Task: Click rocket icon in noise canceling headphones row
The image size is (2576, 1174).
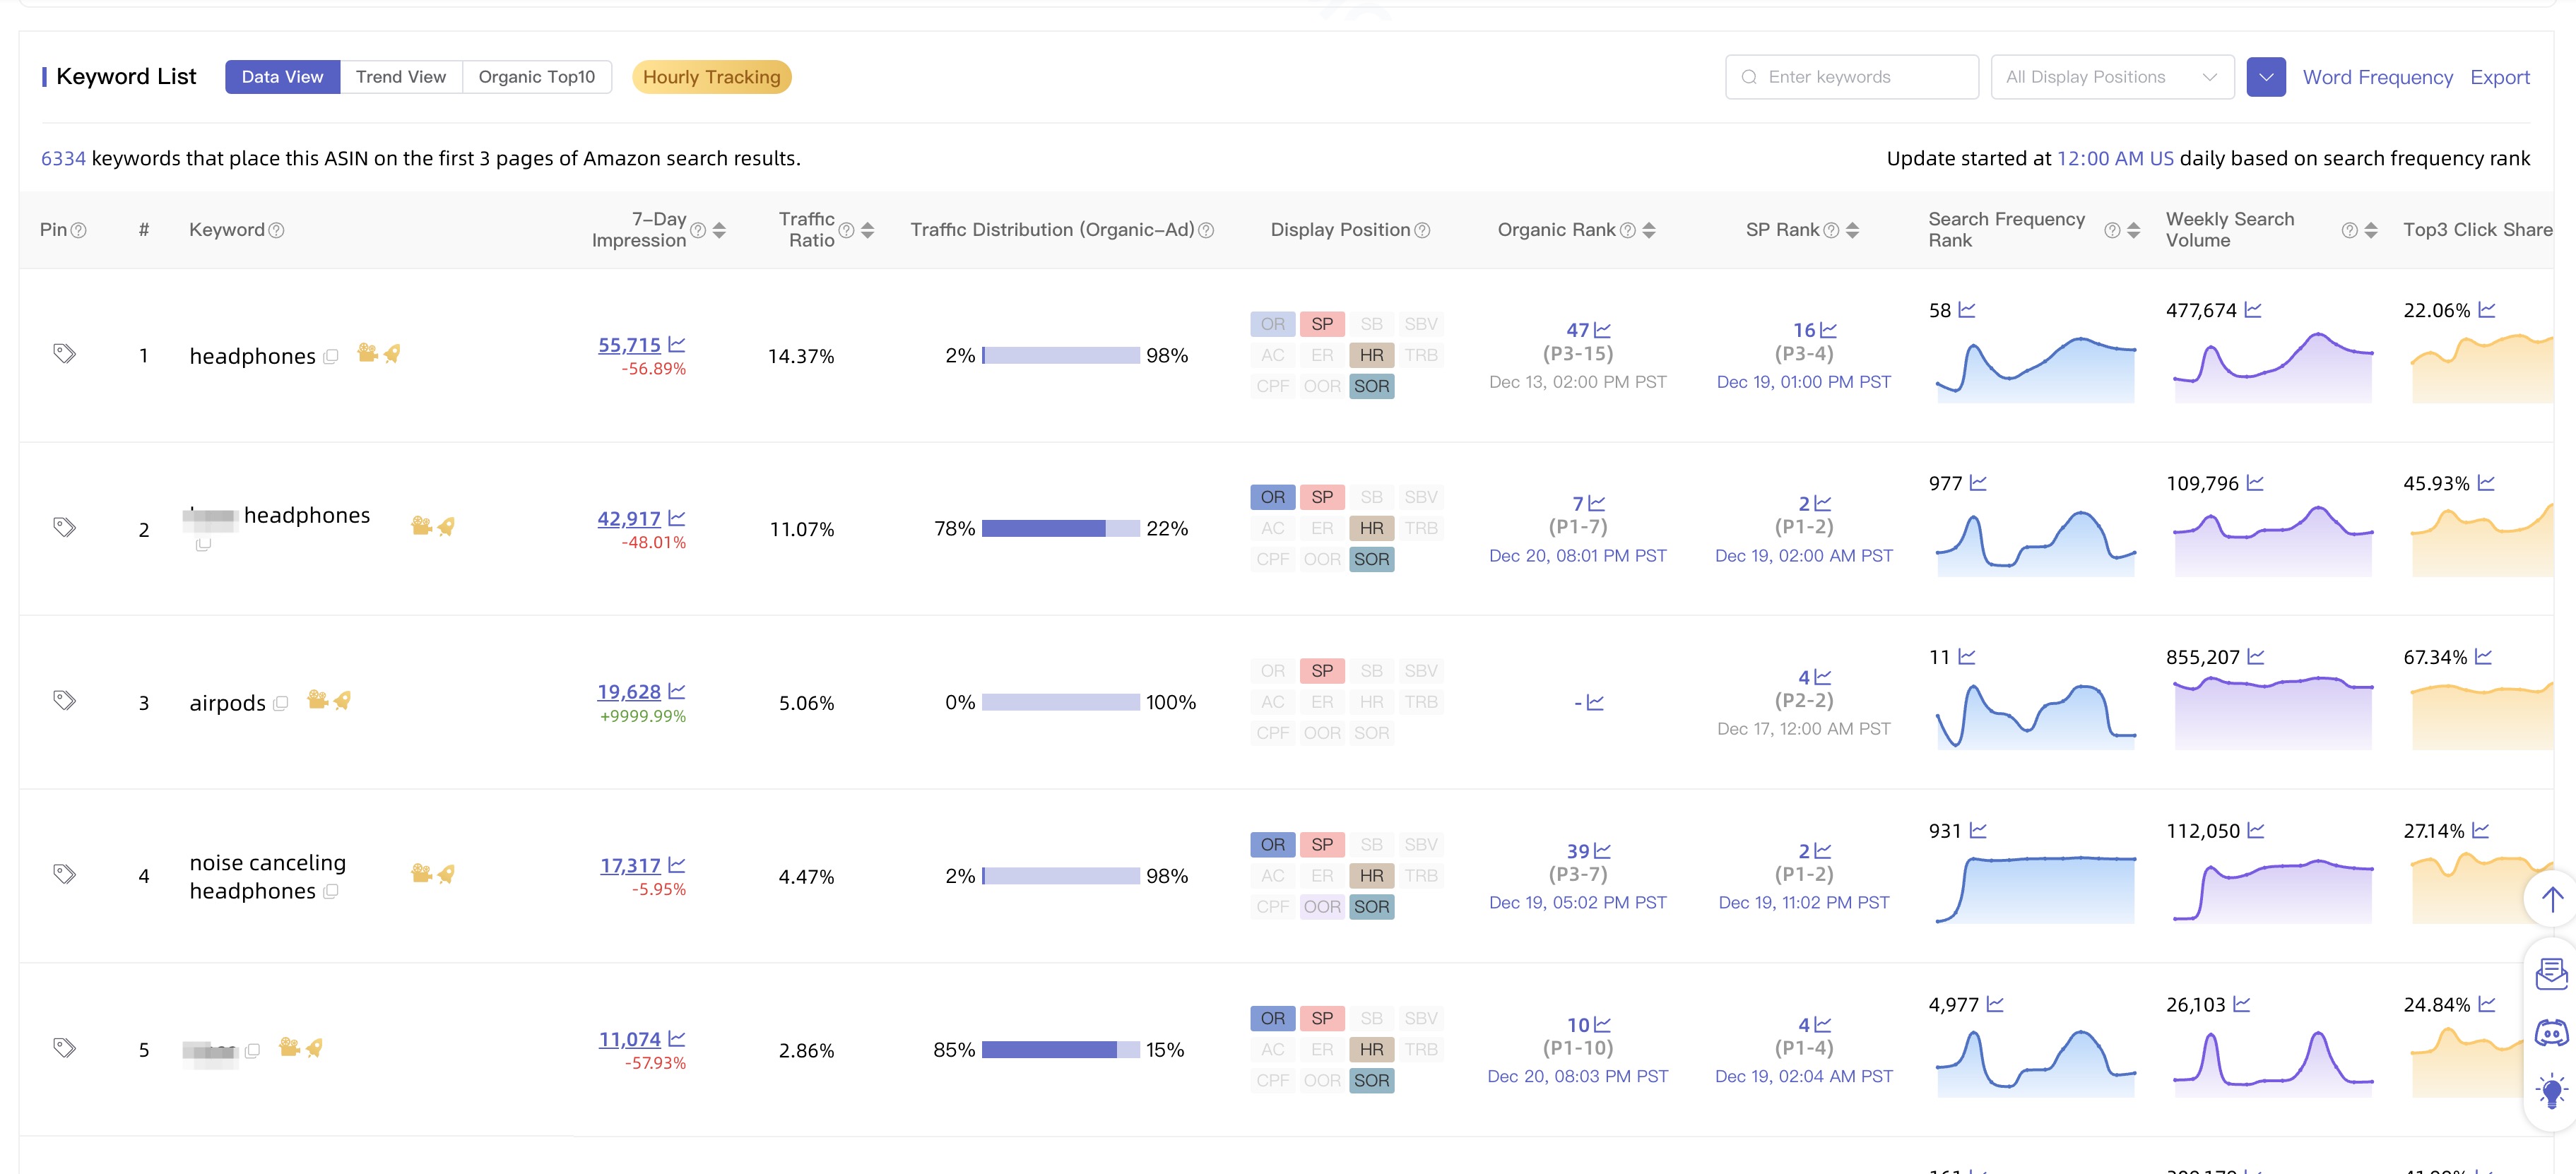Action: (x=446, y=874)
